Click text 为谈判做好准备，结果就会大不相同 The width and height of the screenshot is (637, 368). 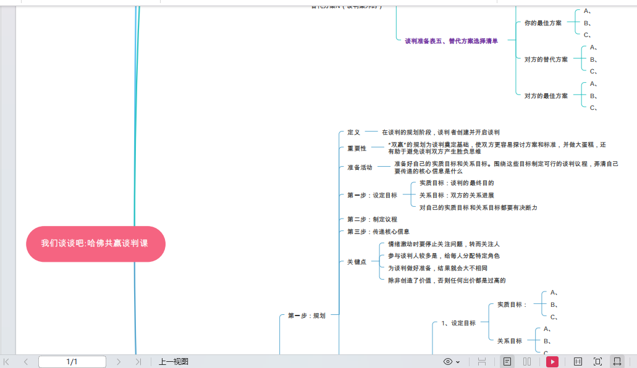pos(437,268)
